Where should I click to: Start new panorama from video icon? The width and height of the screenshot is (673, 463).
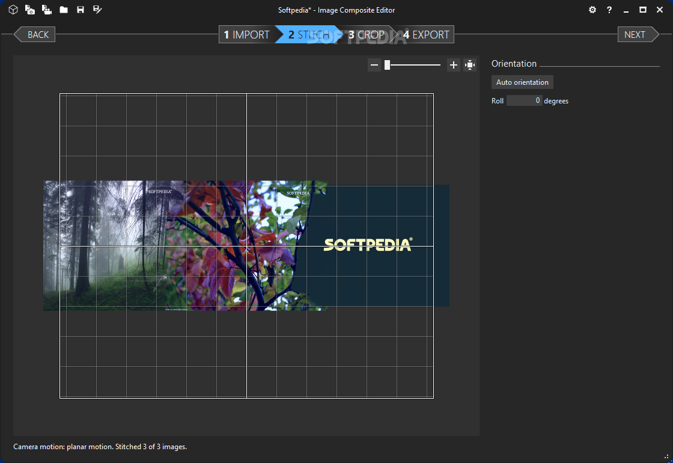47,10
